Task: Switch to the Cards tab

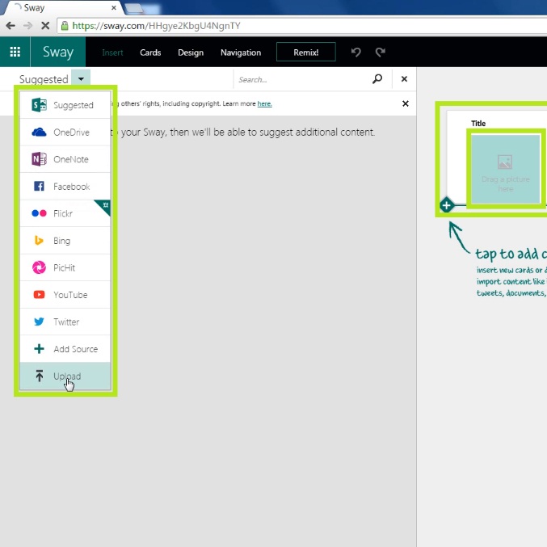Action: 150,53
